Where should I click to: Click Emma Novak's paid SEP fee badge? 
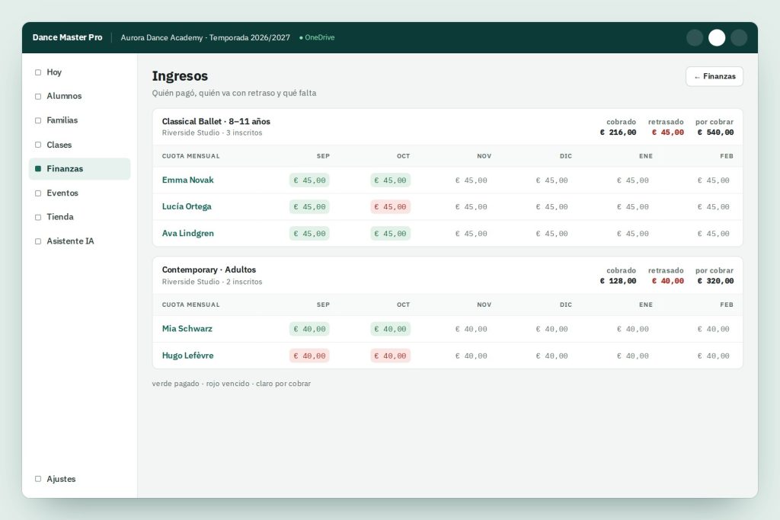coord(309,180)
